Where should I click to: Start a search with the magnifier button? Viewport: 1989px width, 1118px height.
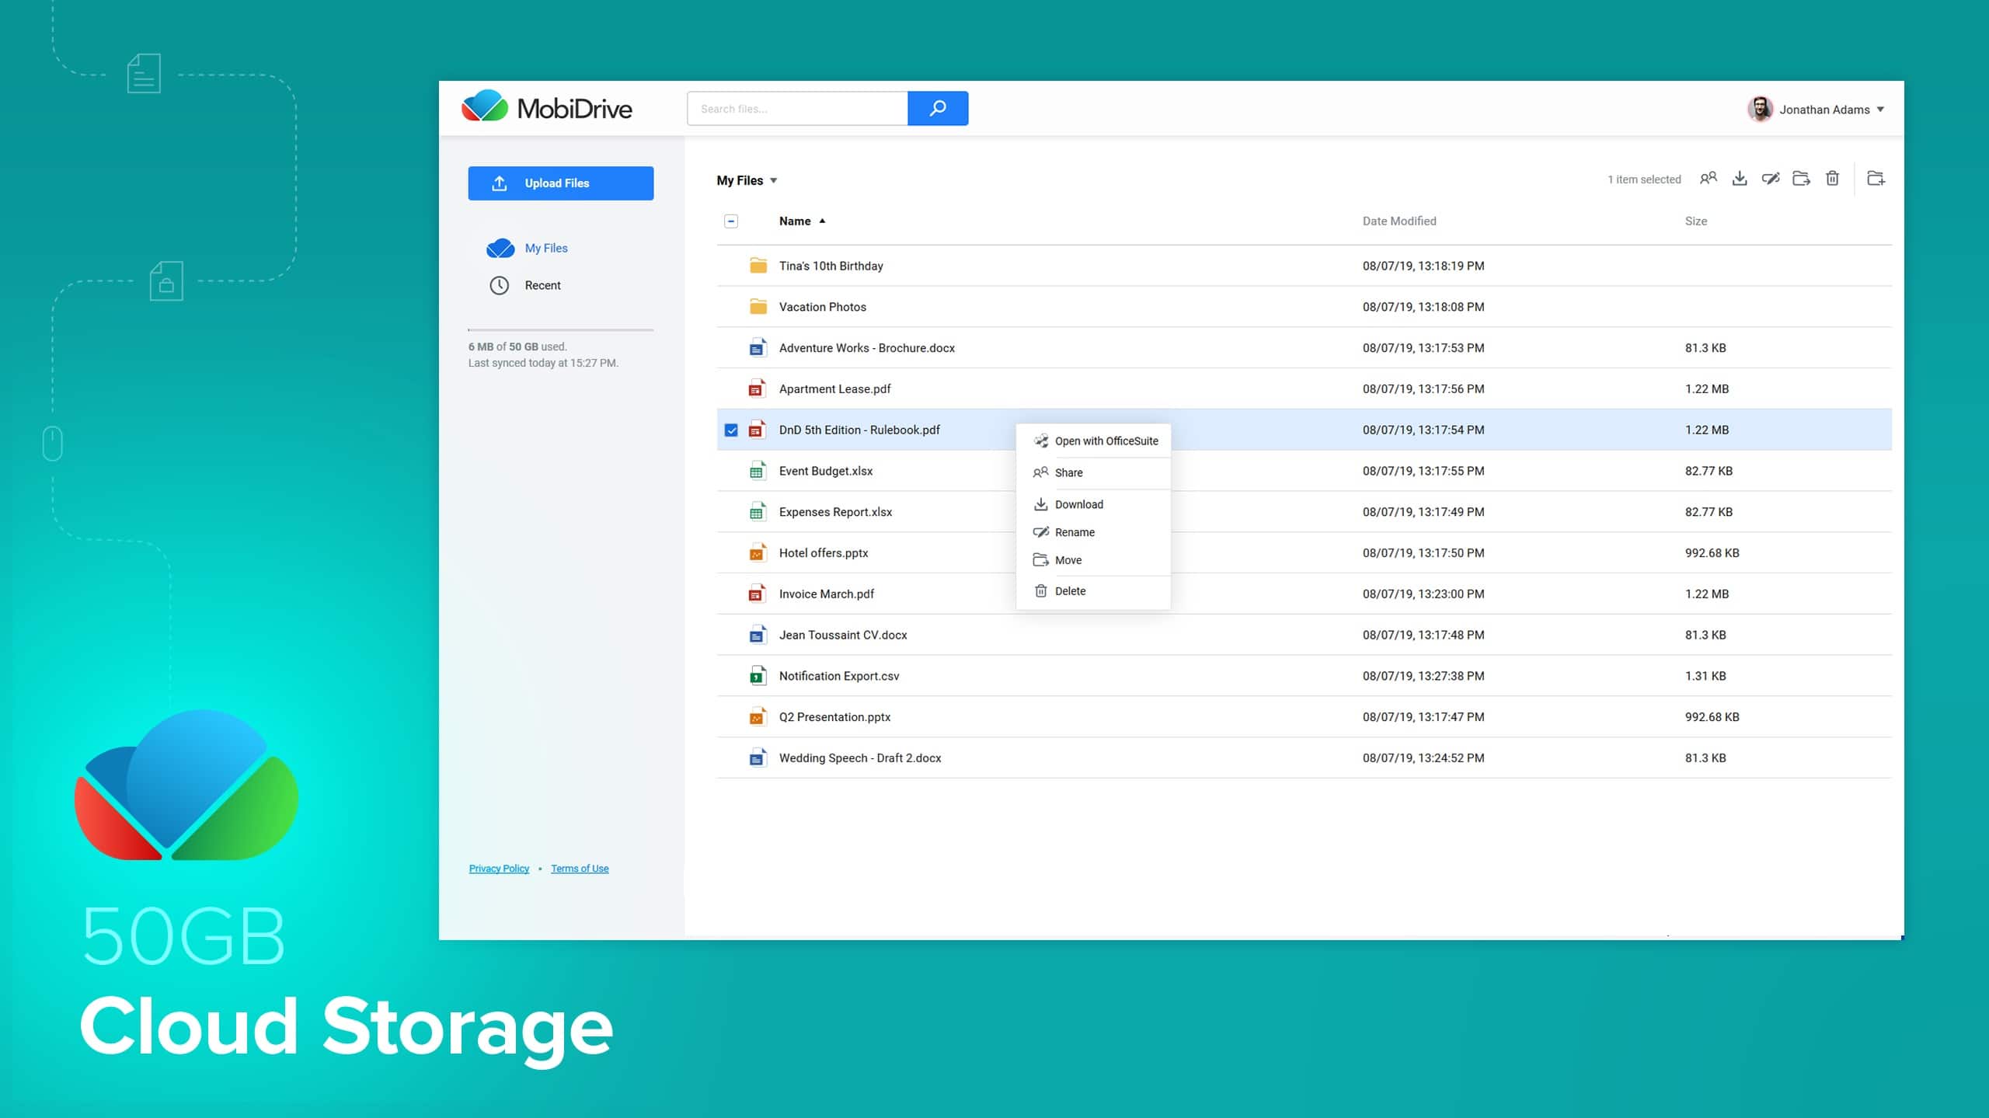coord(937,108)
